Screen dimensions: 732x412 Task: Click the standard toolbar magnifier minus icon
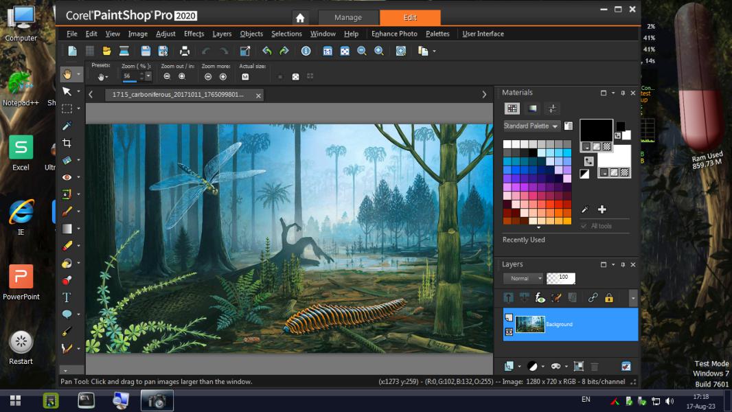click(x=362, y=51)
